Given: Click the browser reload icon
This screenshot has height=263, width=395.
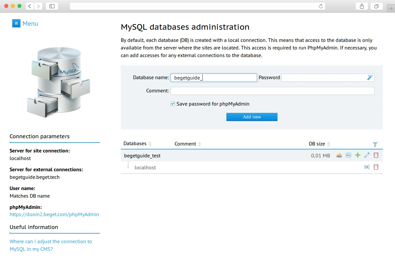Looking at the screenshot, I should [x=320, y=6].
